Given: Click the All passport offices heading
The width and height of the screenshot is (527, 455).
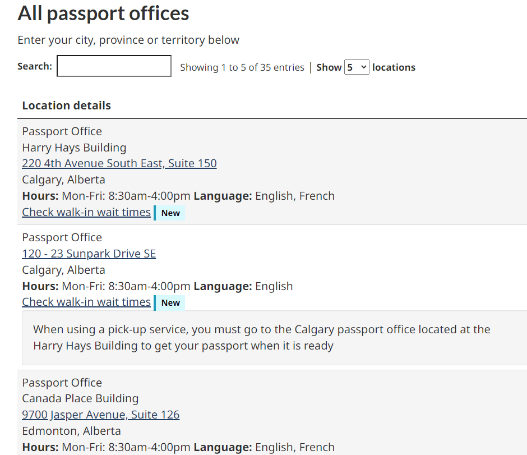Looking at the screenshot, I should [x=104, y=13].
